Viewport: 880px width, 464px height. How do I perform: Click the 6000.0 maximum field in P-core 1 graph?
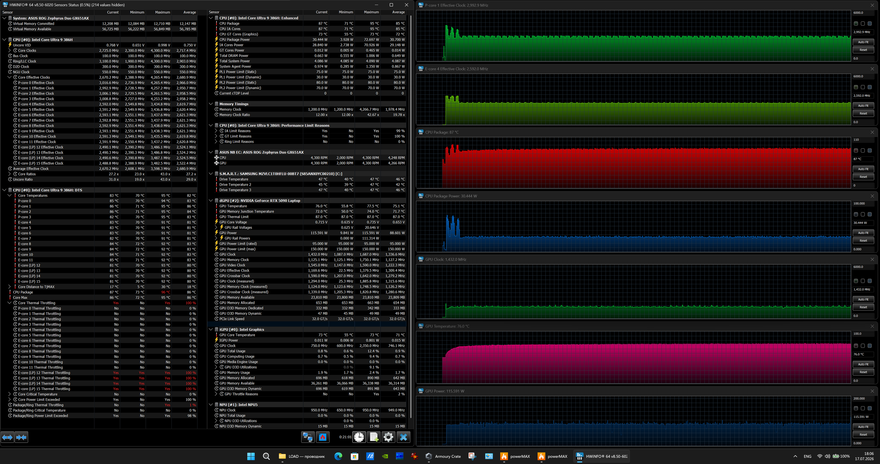pyautogui.click(x=863, y=13)
